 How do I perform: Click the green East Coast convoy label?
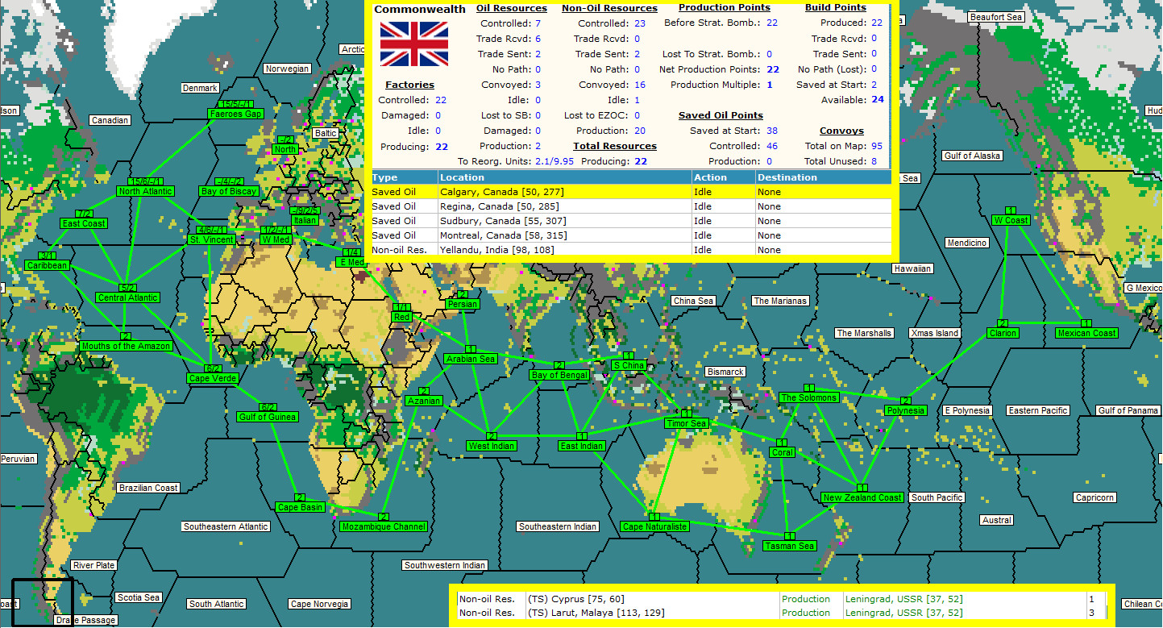pyautogui.click(x=84, y=224)
